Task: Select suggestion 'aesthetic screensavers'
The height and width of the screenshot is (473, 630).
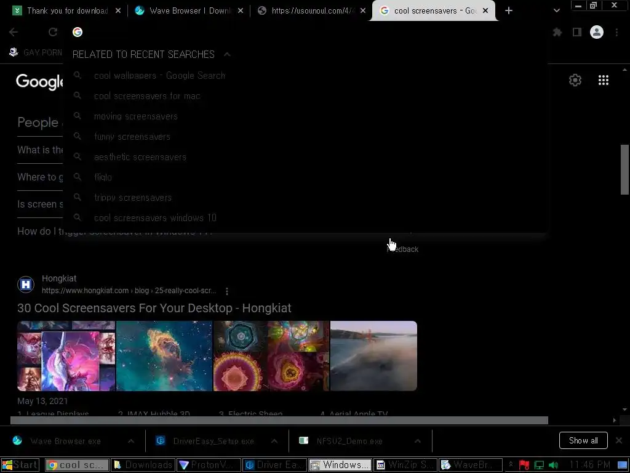Action: pyautogui.click(x=305, y=157)
